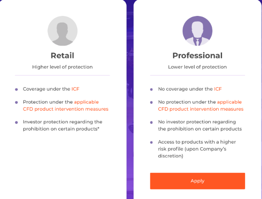Open the ICF link in the Retail card
Image resolution: width=262 pixels, height=199 pixels.
[x=75, y=89]
